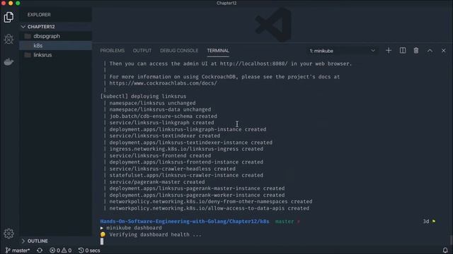Click the EXPLORER panel title

39,15
